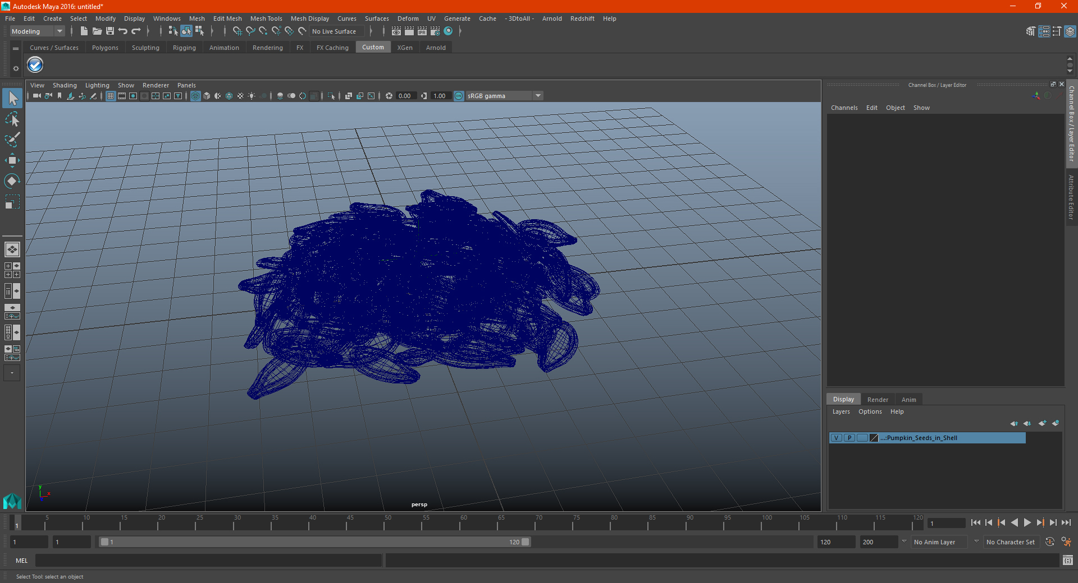
Task: Toggle the viewport grid display
Action: tap(111, 96)
